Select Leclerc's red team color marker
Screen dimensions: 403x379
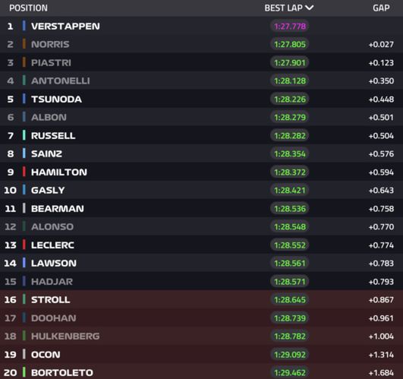pos(24,245)
